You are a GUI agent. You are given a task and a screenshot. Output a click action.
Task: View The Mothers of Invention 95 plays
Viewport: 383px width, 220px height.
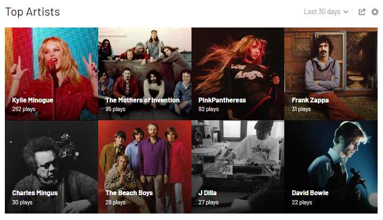(115, 109)
